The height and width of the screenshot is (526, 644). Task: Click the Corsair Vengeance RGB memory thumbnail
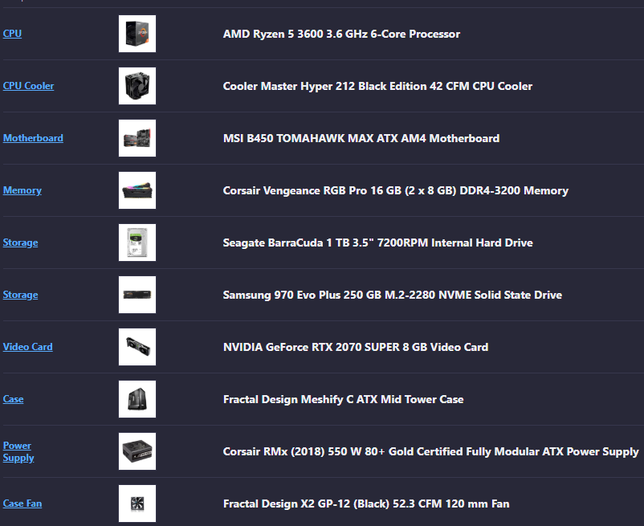(137, 190)
